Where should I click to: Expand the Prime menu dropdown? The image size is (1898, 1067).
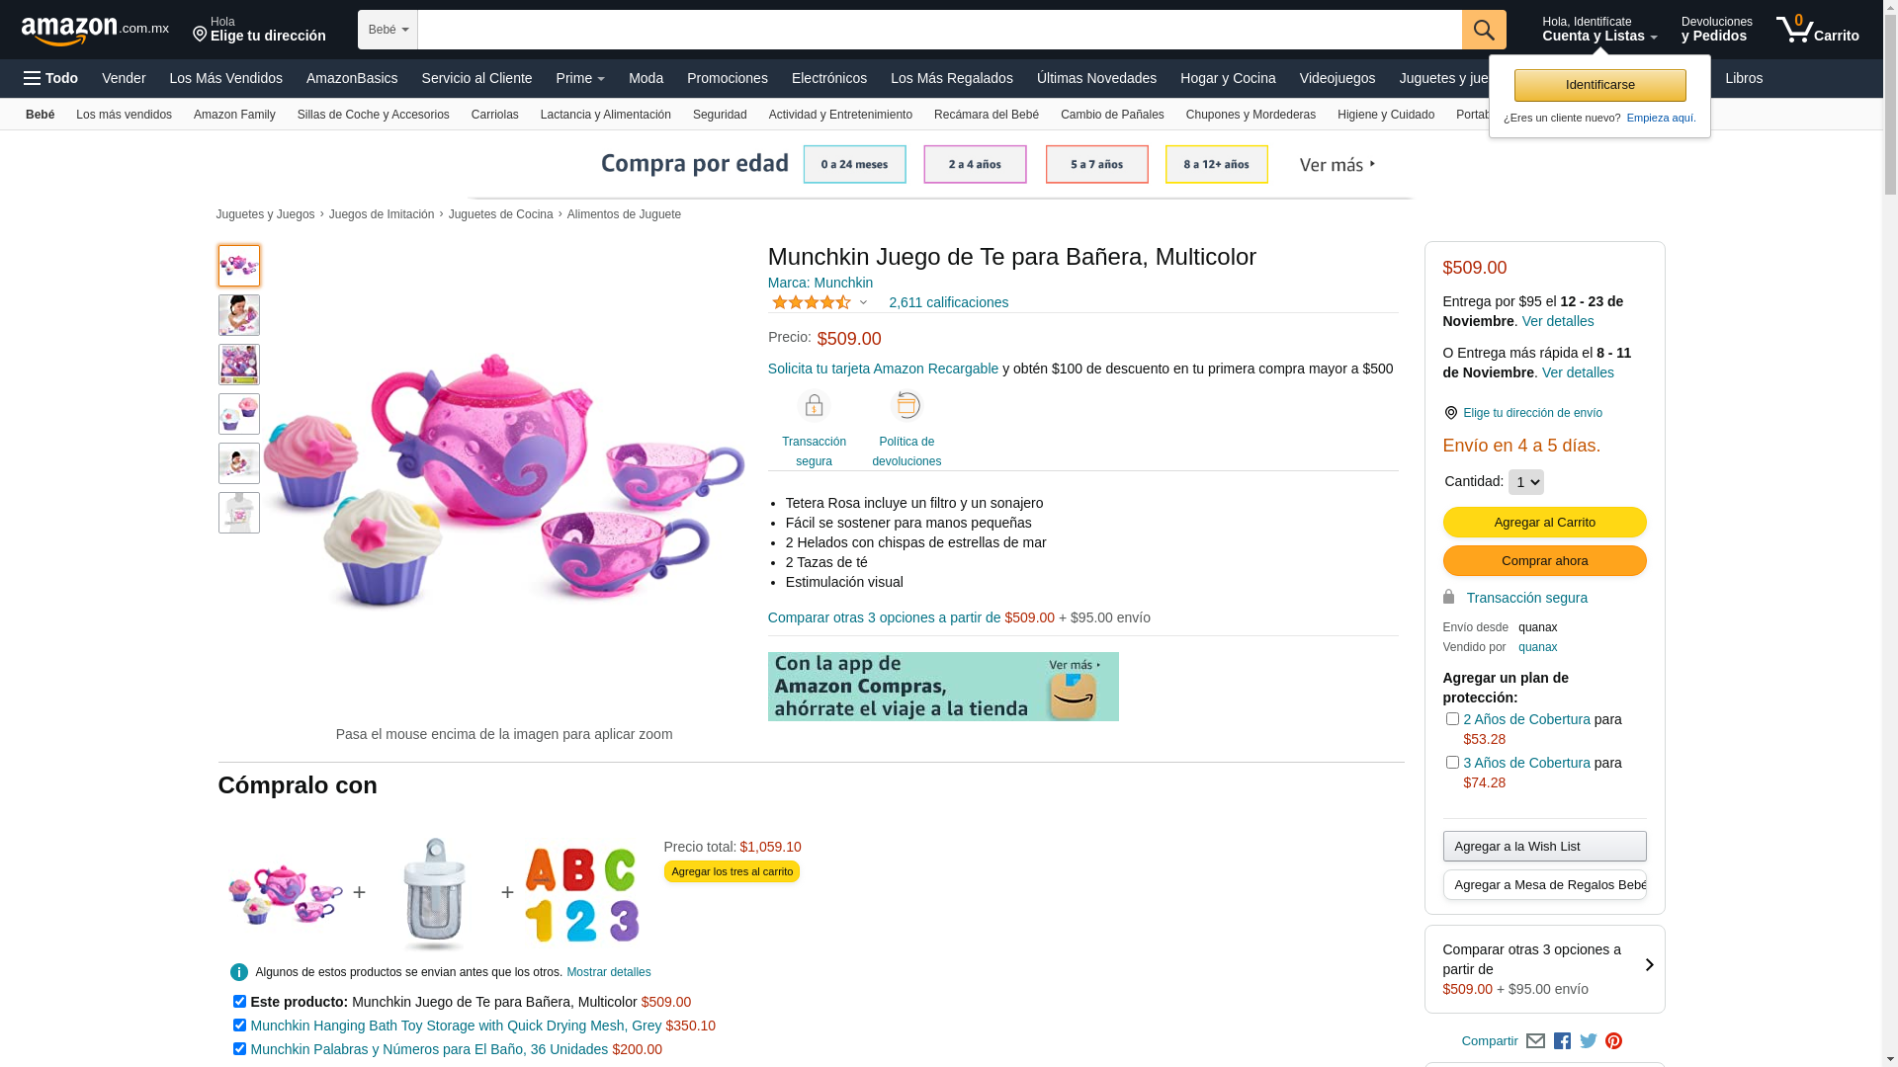click(580, 78)
